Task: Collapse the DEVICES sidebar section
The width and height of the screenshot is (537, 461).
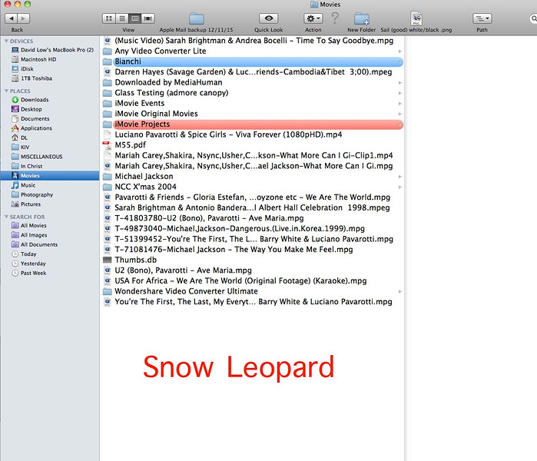Action: (x=6, y=41)
